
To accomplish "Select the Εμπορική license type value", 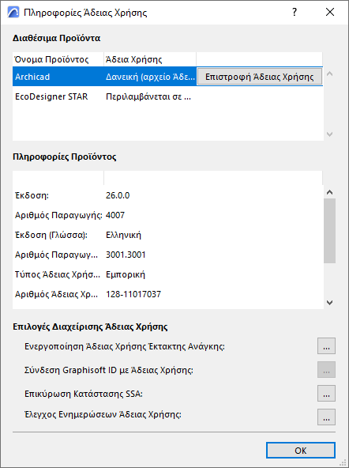I will 126,274.
